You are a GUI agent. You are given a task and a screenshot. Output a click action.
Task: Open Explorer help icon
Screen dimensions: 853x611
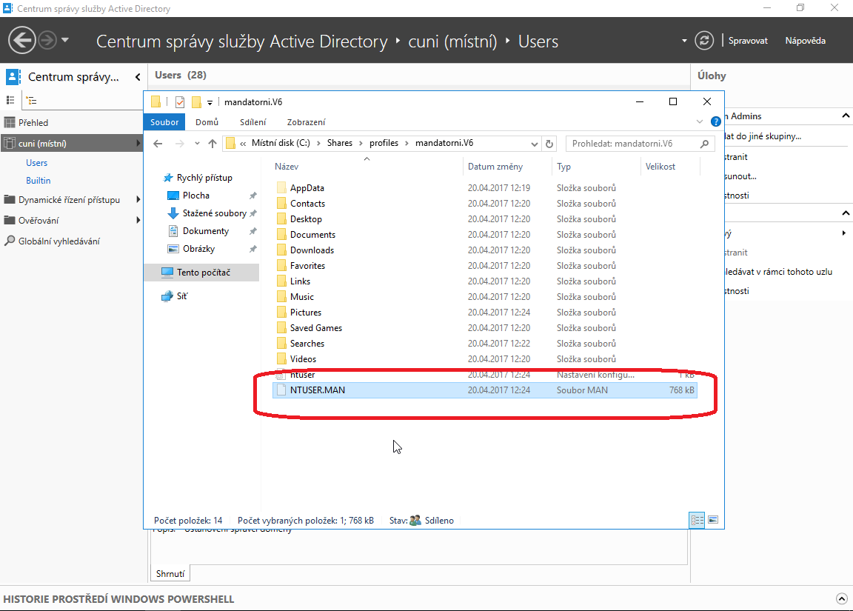pos(716,122)
